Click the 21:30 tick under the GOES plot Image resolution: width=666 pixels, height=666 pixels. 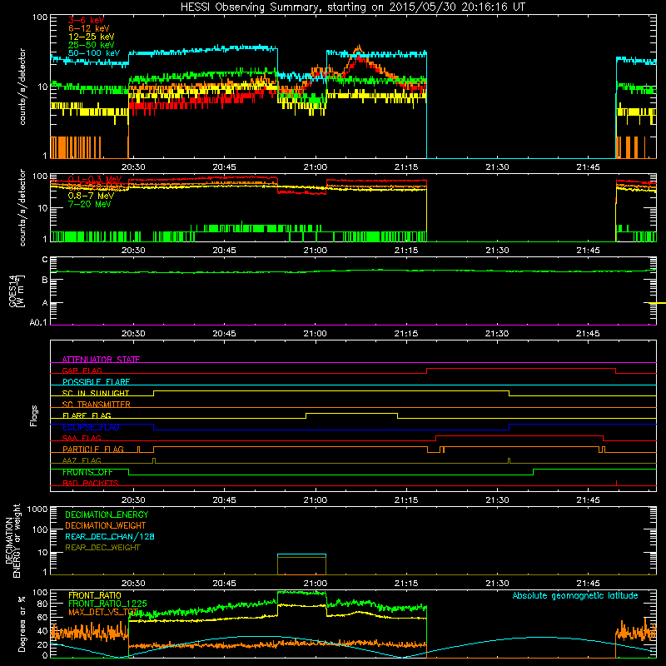coord(497,334)
